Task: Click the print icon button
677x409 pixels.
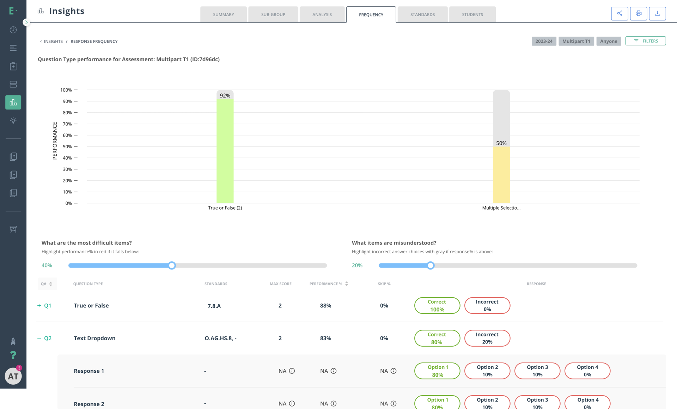Action: click(x=638, y=13)
